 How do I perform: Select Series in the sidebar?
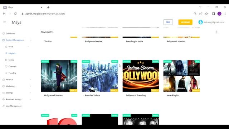pos(11,60)
